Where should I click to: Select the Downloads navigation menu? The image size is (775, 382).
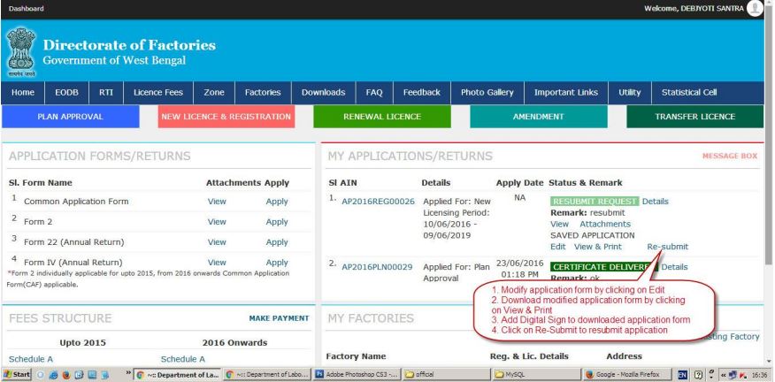324,92
